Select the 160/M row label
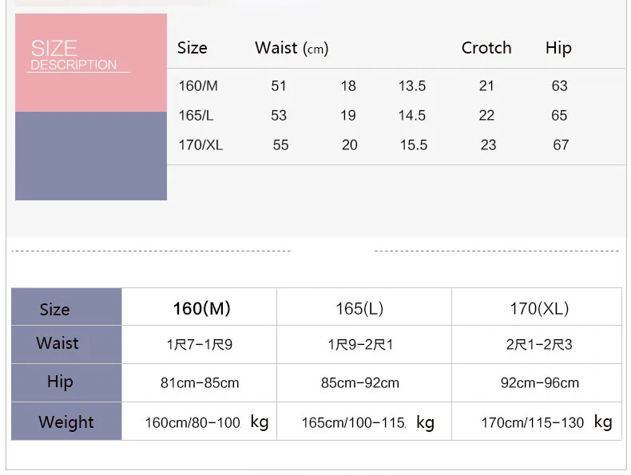Image resolution: width=631 pixels, height=475 pixels. point(198,86)
